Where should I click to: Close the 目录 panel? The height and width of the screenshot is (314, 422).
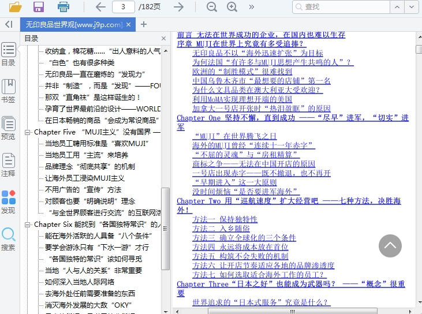coord(163,39)
